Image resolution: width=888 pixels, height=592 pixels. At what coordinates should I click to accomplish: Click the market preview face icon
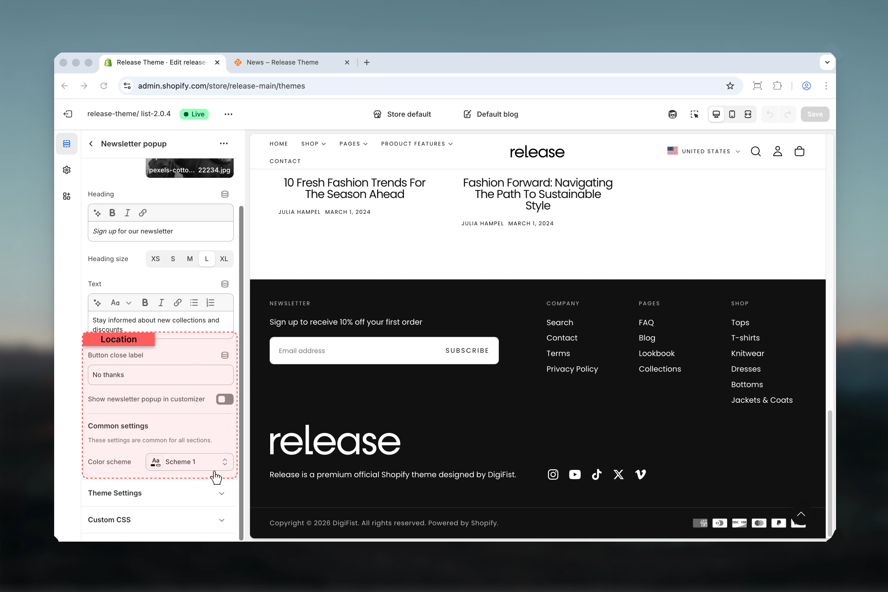[x=672, y=114]
